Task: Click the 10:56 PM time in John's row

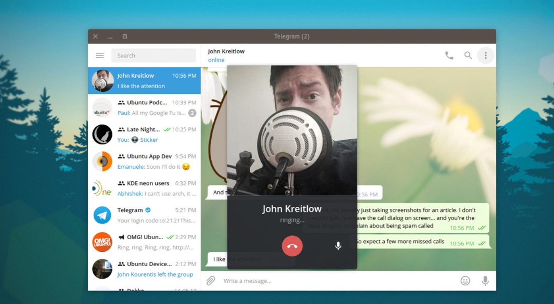Action: tap(184, 76)
